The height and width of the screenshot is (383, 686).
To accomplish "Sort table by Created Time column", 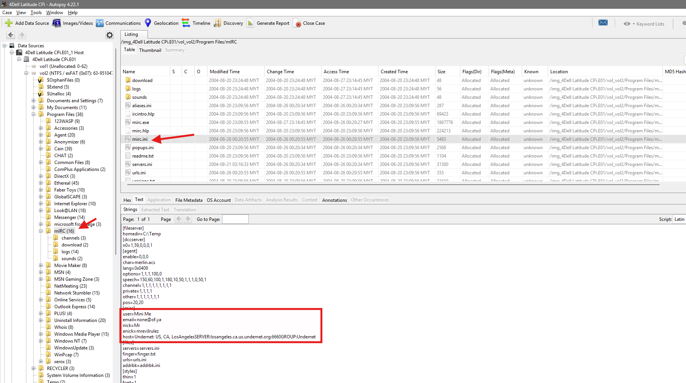I will tap(406, 72).
